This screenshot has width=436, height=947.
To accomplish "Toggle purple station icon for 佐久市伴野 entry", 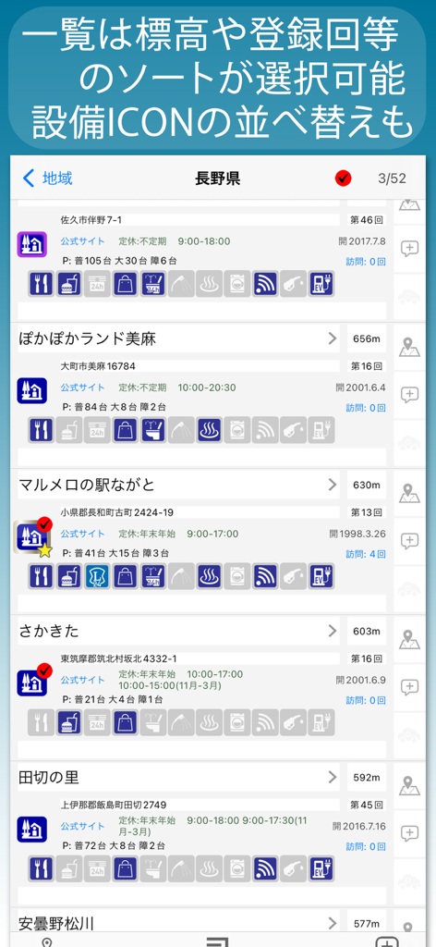I will click(x=32, y=244).
